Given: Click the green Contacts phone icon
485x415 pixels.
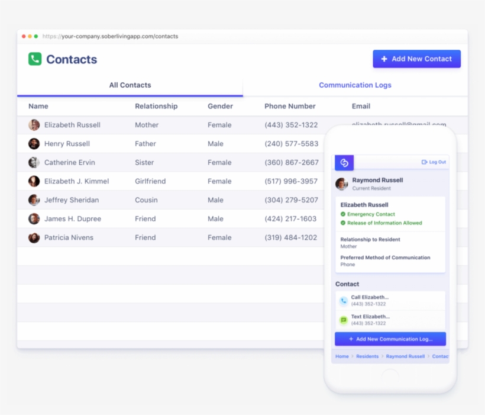Looking at the screenshot, I should pyautogui.click(x=34, y=59).
